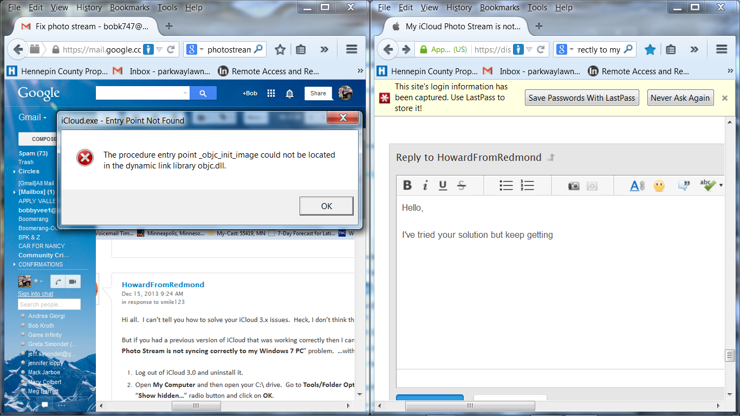Go back in the Gmail browser window

pyautogui.click(x=18, y=49)
